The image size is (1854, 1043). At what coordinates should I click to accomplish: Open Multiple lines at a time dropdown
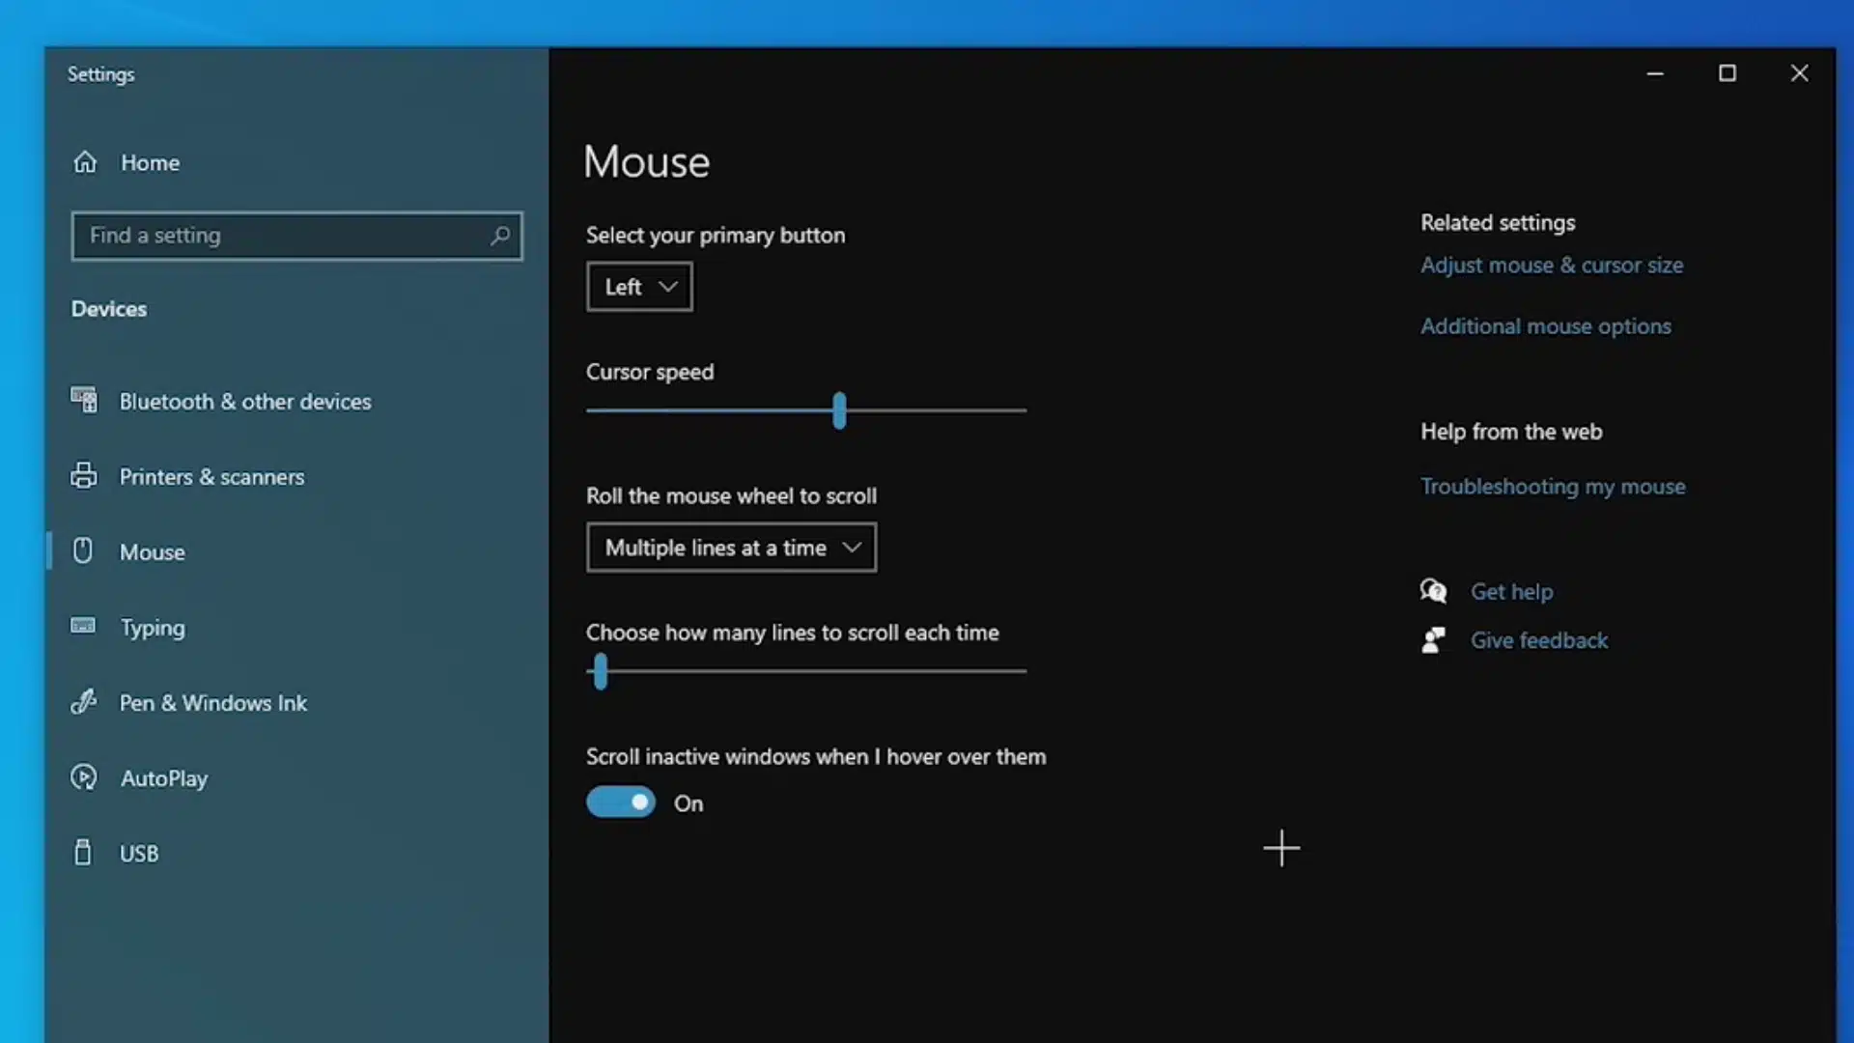point(731,548)
